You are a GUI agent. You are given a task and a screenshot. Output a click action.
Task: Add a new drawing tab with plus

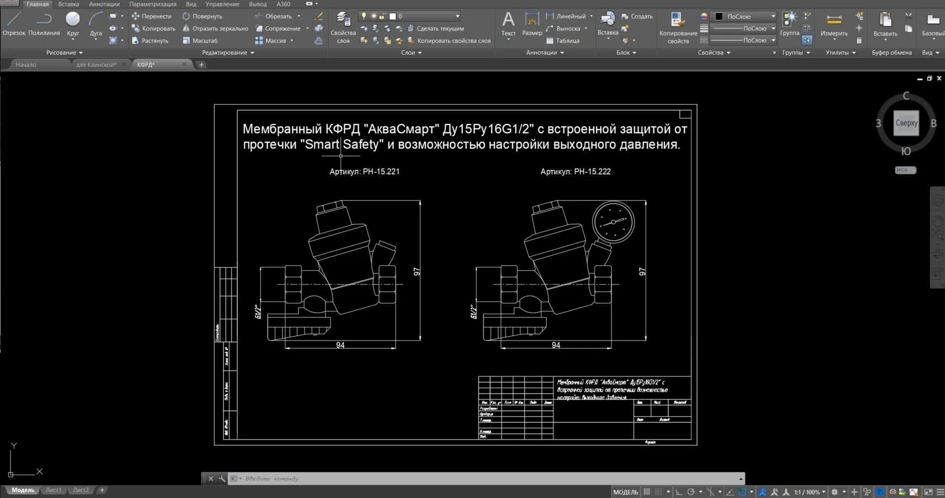click(x=201, y=64)
